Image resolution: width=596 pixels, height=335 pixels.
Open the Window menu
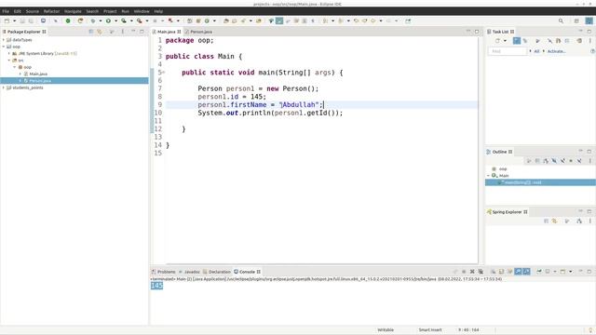(x=142, y=11)
